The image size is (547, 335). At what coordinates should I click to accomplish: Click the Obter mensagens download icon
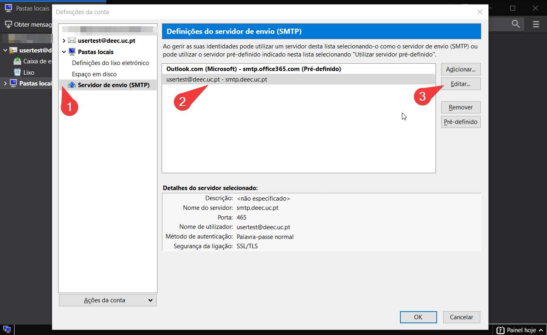click(8, 25)
